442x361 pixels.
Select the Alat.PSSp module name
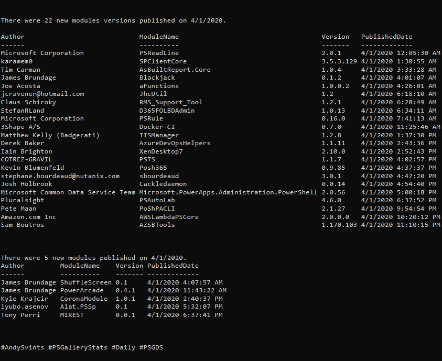tap(78, 307)
